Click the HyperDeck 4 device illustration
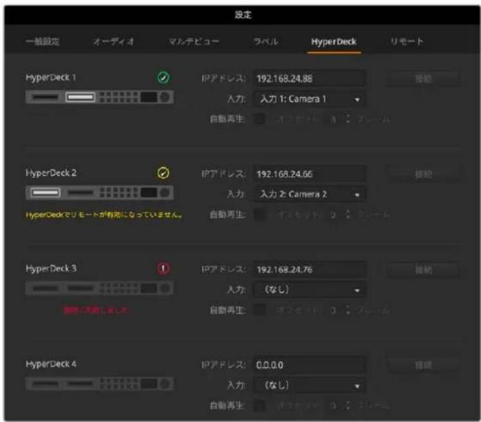481x422 pixels. coord(100,383)
